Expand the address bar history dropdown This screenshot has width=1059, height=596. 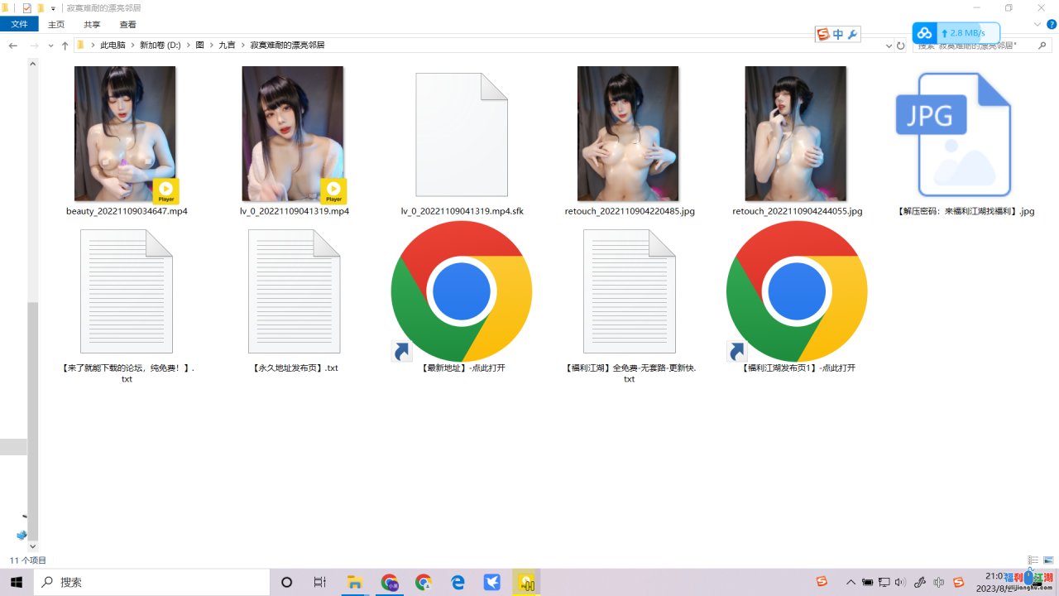(x=889, y=46)
